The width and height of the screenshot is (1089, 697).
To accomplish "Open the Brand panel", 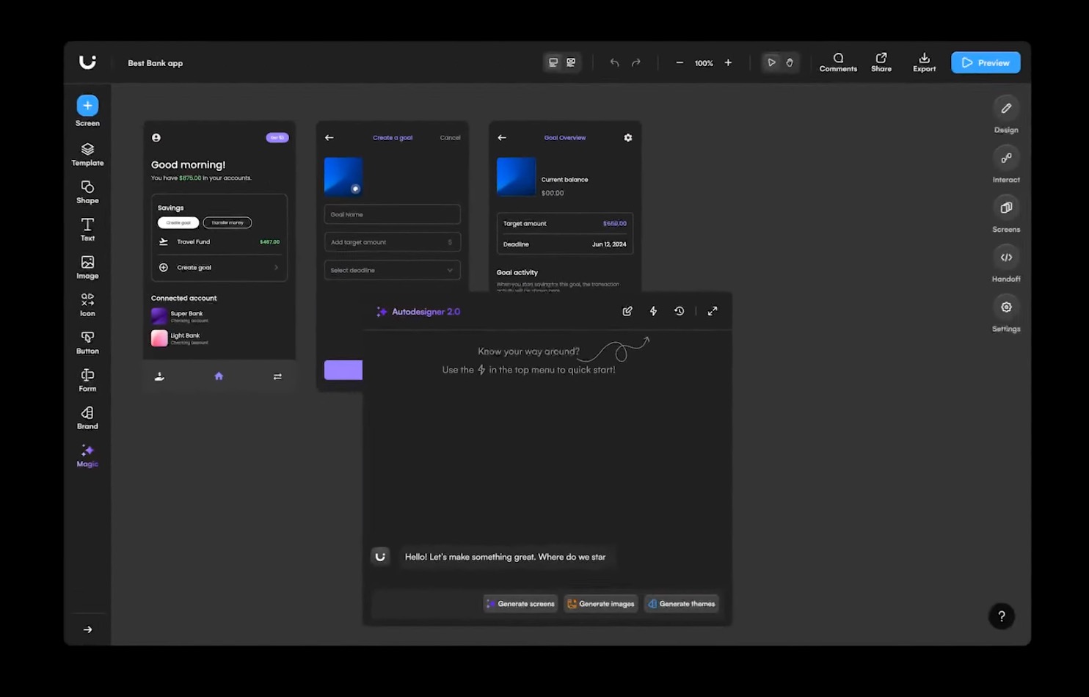I will coord(87,417).
